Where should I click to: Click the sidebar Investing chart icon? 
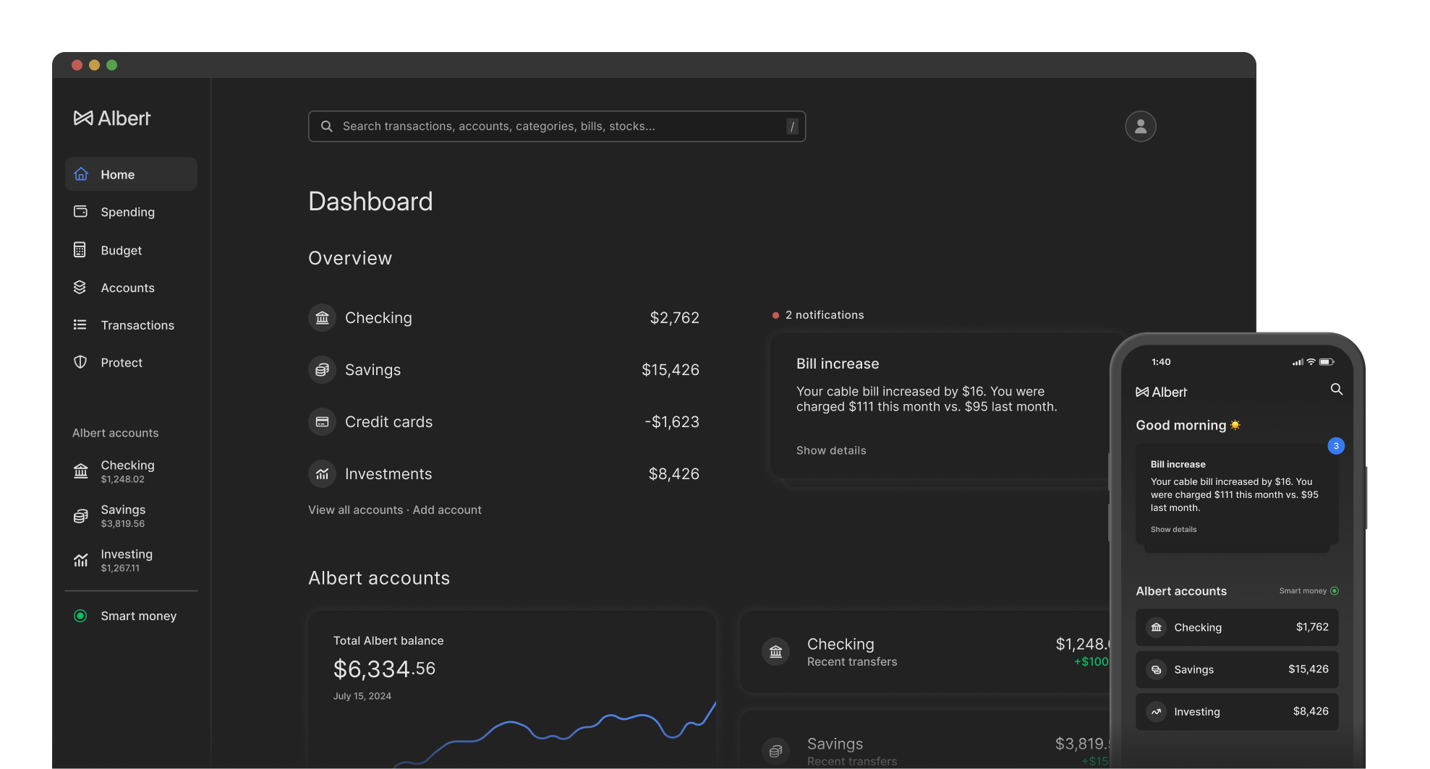coord(81,560)
